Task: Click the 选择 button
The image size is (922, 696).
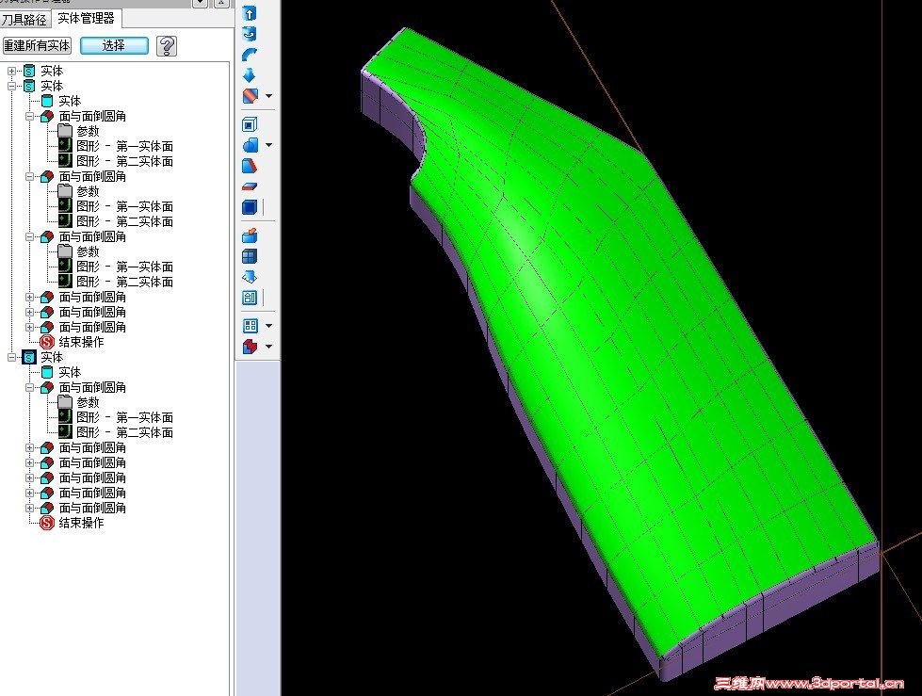Action: [x=114, y=46]
